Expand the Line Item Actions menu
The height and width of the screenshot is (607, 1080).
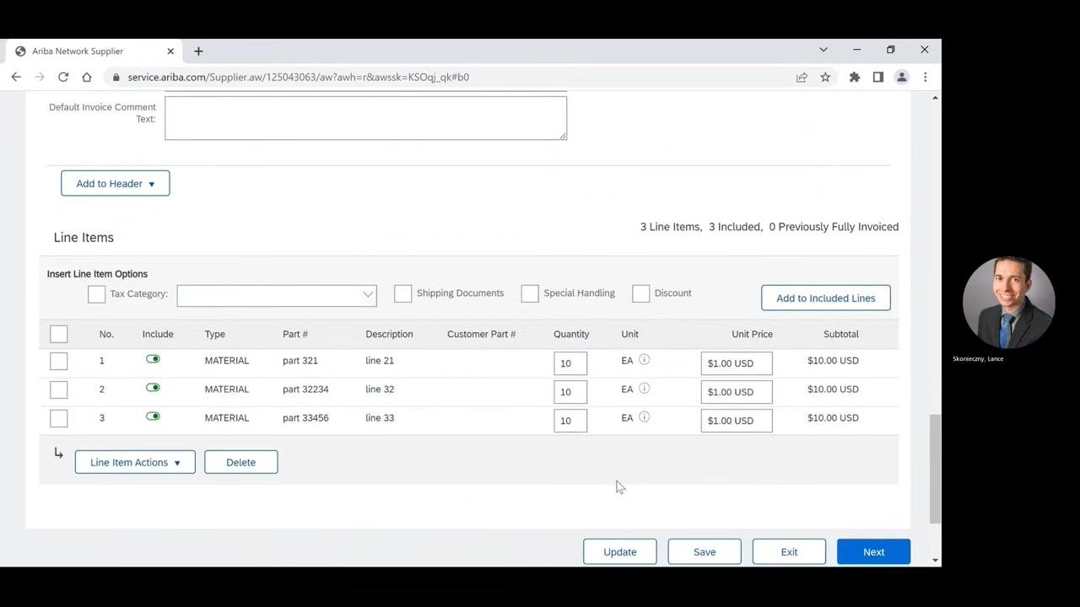(x=135, y=462)
